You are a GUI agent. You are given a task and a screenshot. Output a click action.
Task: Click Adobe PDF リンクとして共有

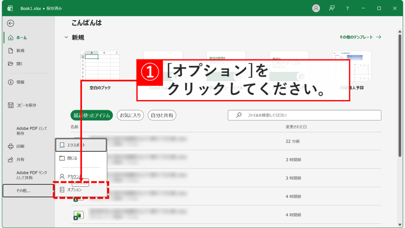click(x=32, y=175)
